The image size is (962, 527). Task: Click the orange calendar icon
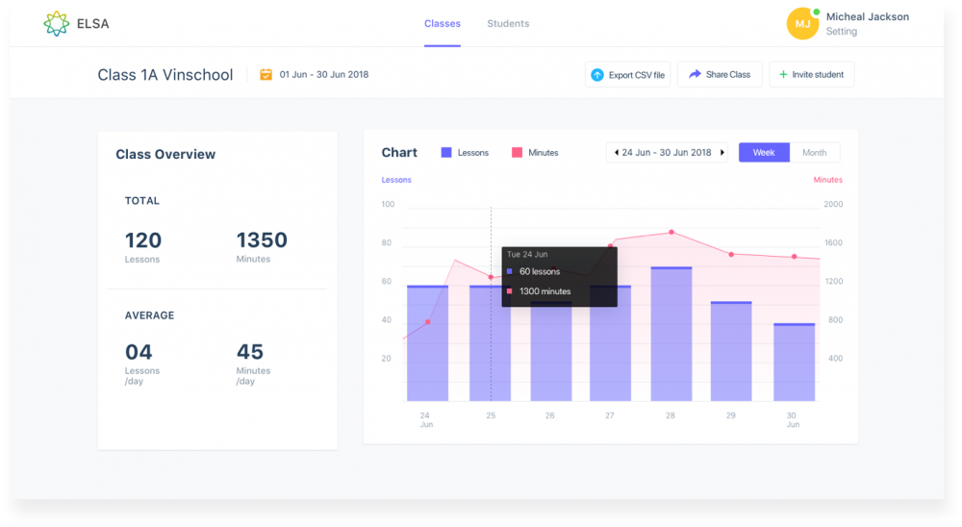pyautogui.click(x=266, y=74)
